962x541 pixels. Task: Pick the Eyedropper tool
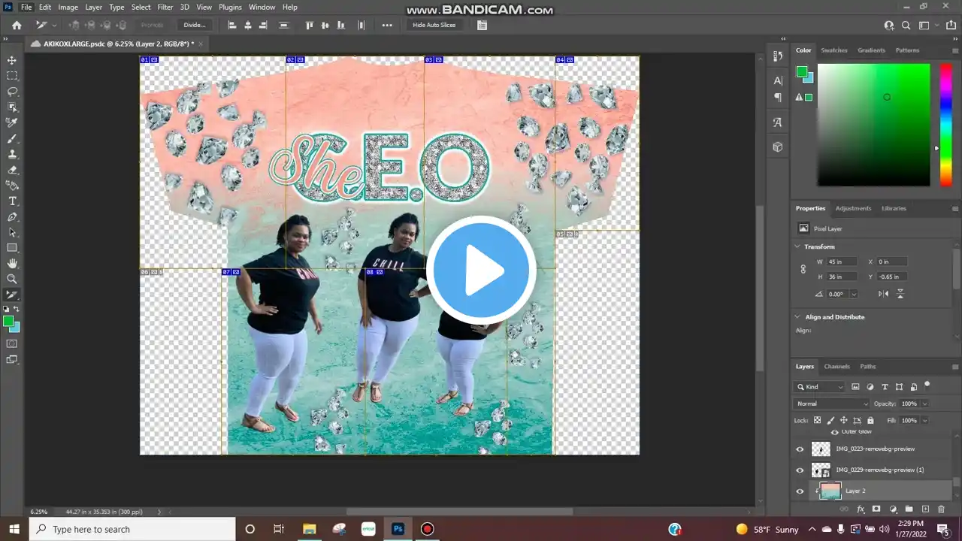(12, 122)
